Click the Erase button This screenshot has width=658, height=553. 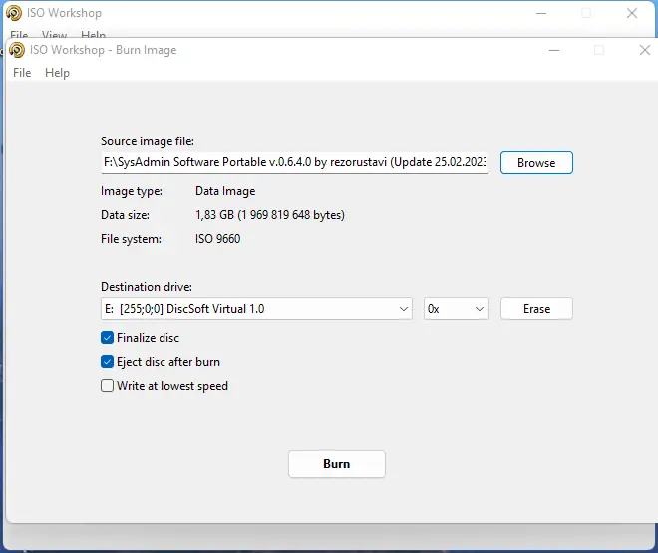(536, 309)
